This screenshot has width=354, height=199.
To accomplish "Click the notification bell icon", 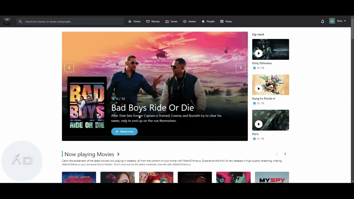I will (x=323, y=21).
